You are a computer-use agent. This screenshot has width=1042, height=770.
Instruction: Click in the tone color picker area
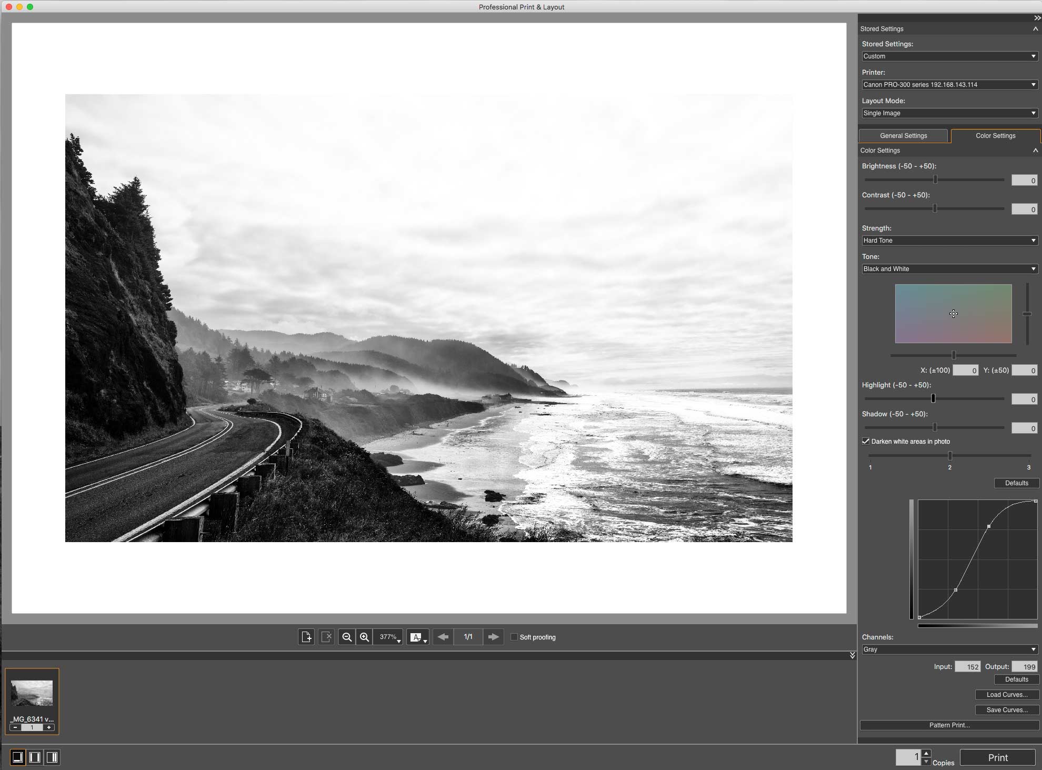click(953, 314)
